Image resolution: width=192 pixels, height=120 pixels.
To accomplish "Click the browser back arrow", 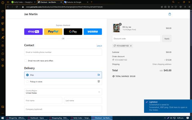I will [8, 7].
